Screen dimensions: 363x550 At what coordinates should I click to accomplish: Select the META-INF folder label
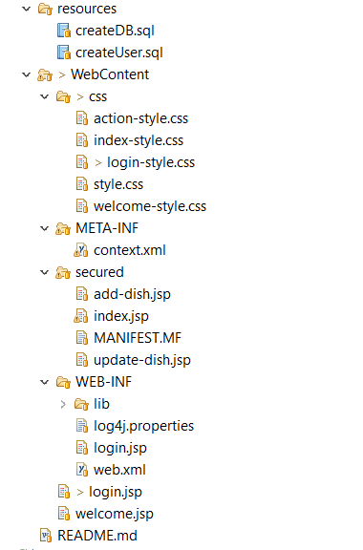coord(107,228)
